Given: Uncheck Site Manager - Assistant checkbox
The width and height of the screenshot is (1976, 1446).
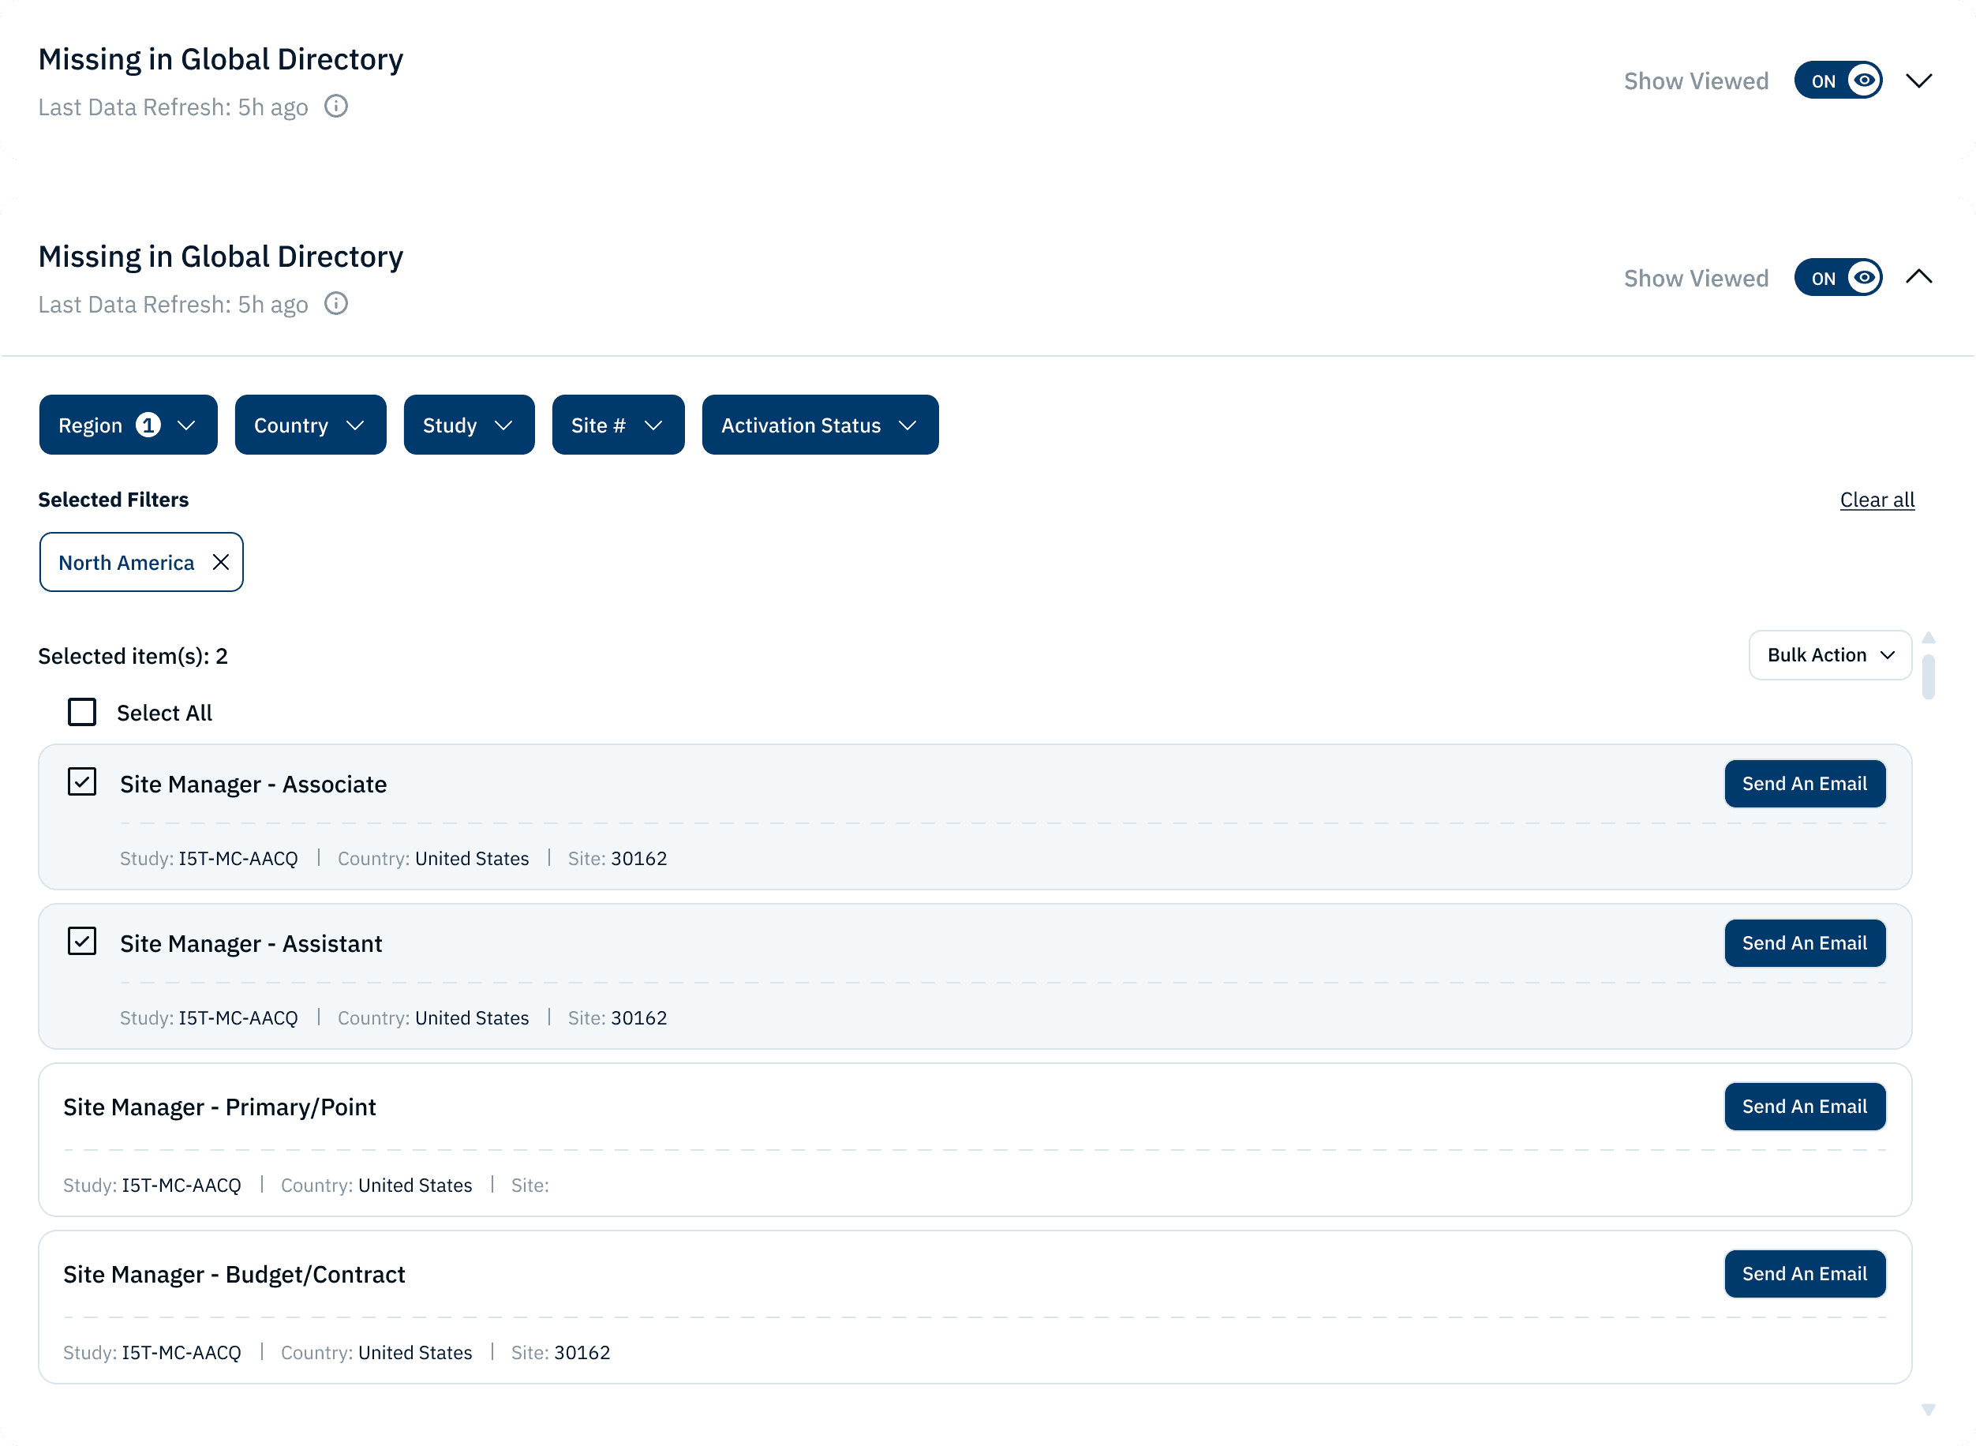Looking at the screenshot, I should coord(82,941).
